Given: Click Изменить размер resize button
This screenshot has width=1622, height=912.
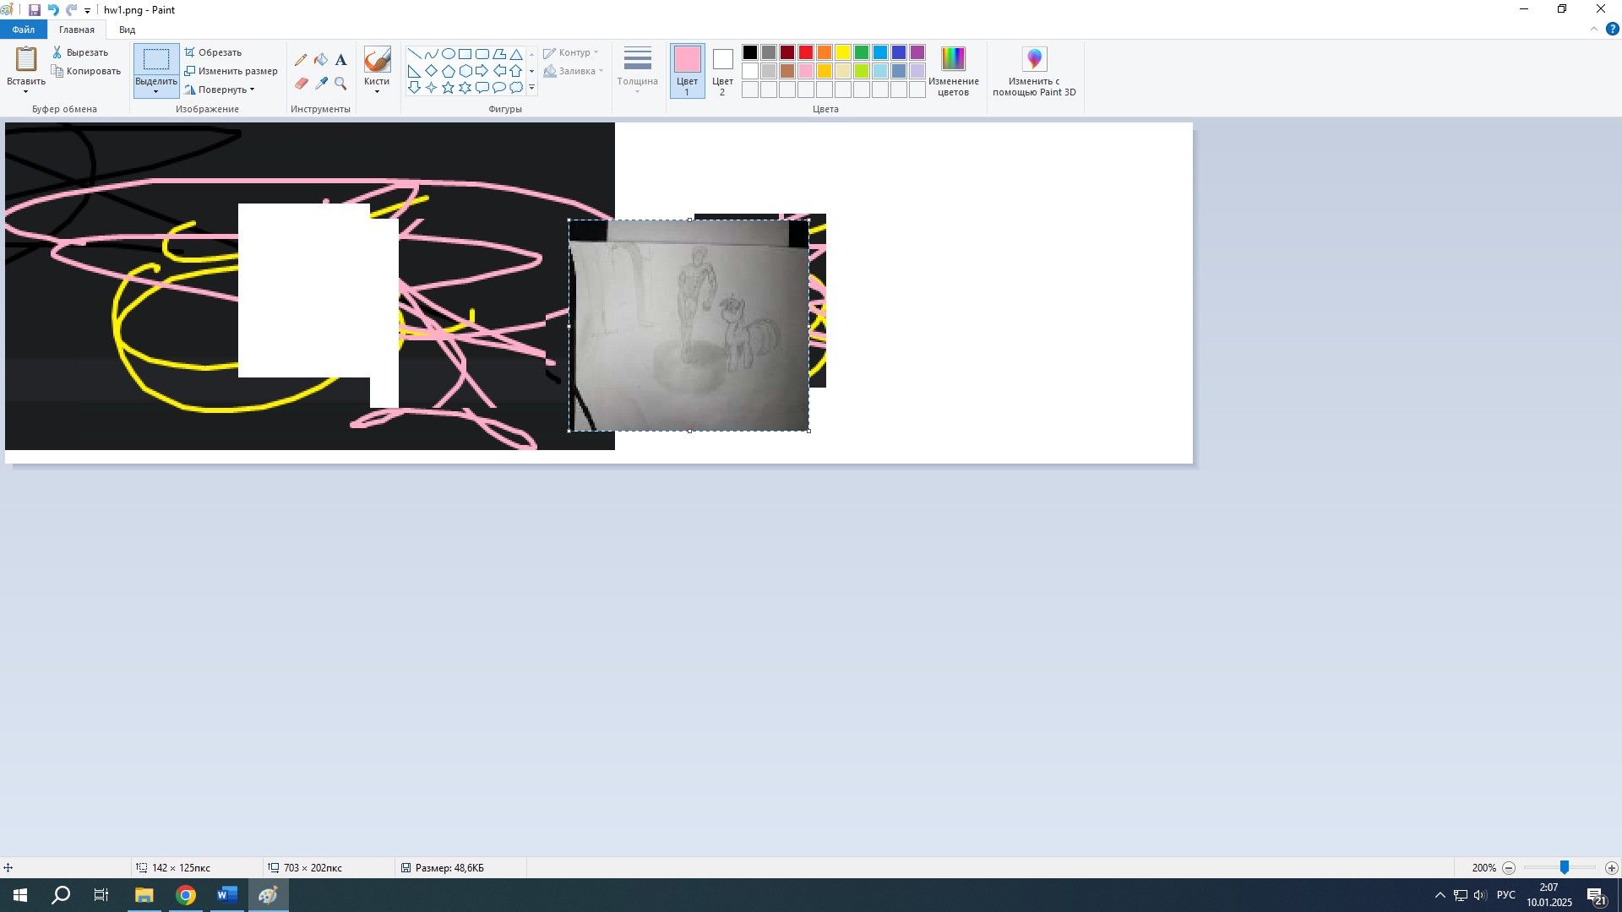Looking at the screenshot, I should pos(231,71).
